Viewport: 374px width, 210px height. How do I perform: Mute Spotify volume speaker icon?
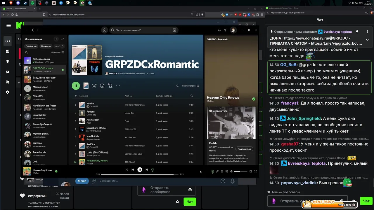231,171
